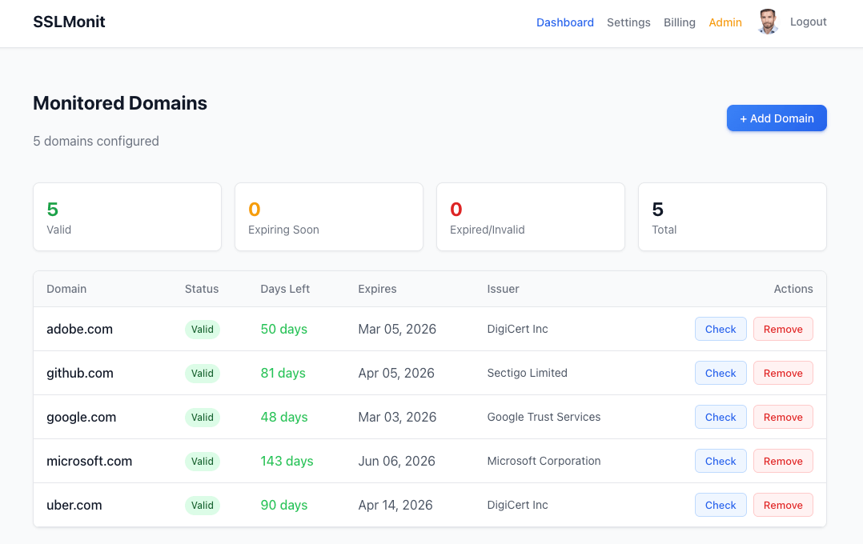Click Logout in the navigation bar
Viewport: 863px width, 544px height.
coord(808,22)
